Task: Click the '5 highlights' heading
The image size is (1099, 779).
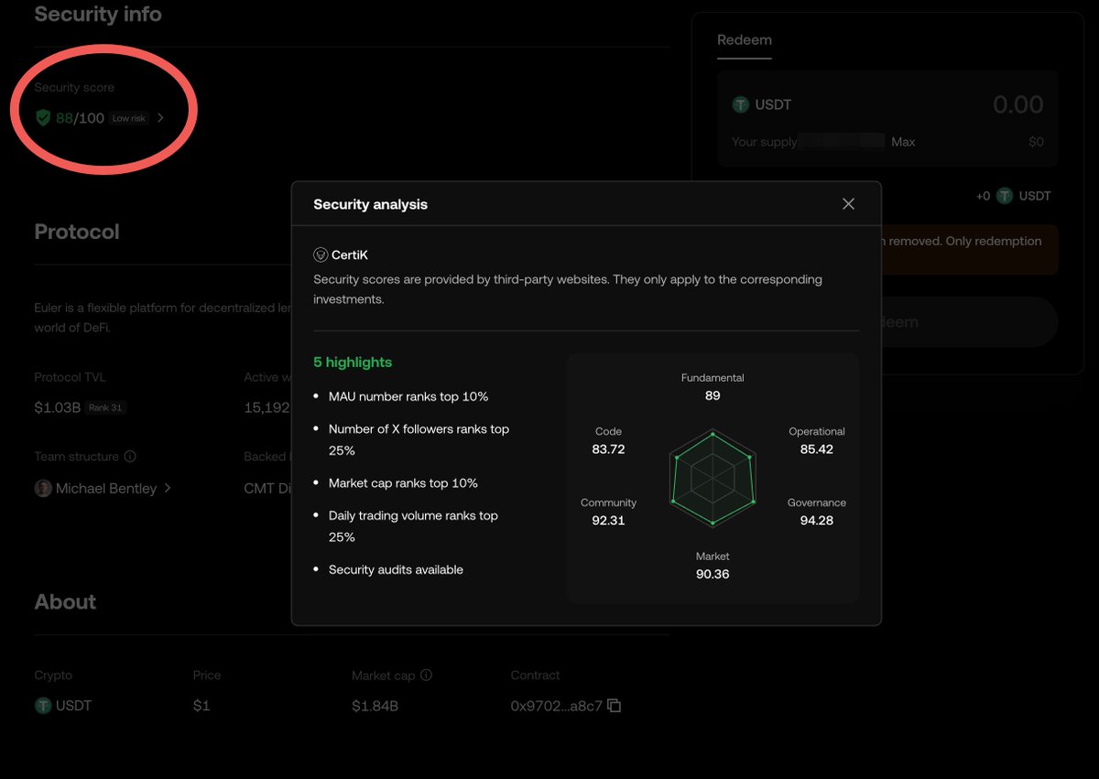Action: pos(353,362)
